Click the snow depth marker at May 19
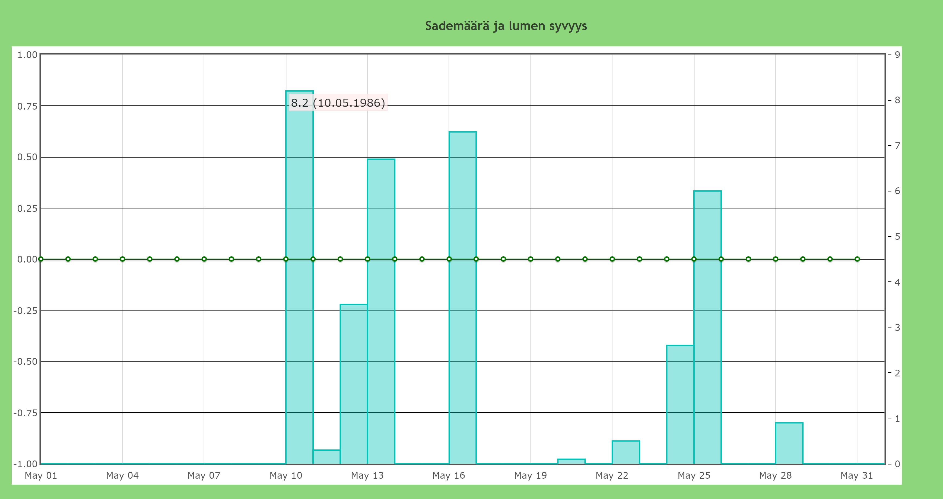This screenshot has height=499, width=943. click(531, 259)
